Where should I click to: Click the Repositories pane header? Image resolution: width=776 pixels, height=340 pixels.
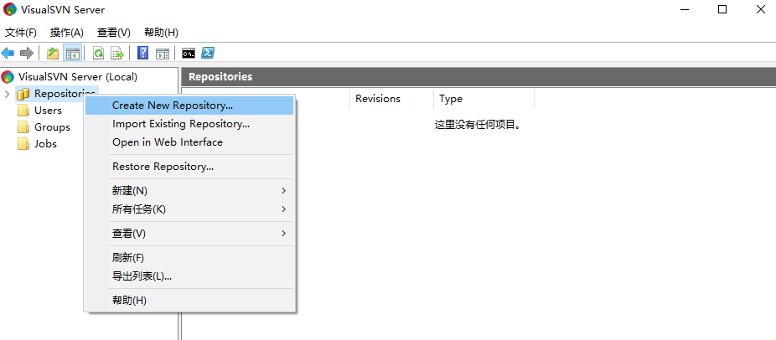479,77
